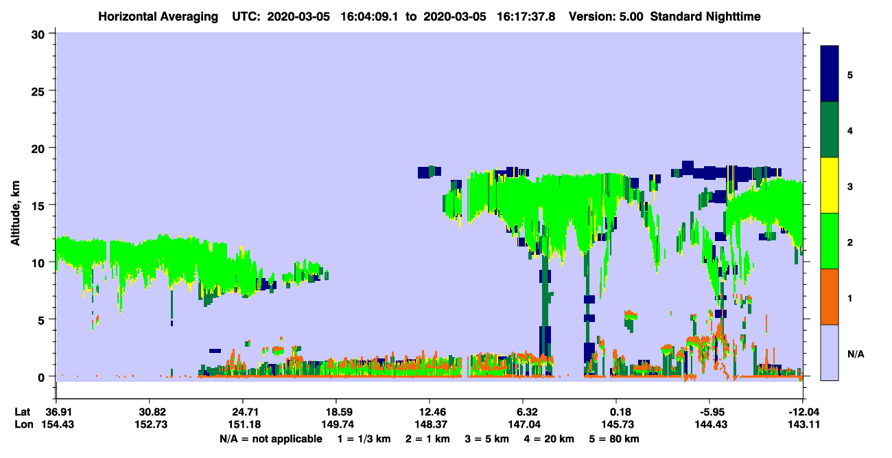
Task: Click the colorbar label 2
Action: (850, 242)
